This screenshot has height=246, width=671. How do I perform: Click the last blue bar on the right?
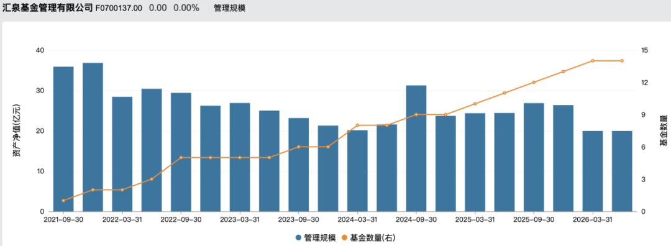(x=622, y=171)
